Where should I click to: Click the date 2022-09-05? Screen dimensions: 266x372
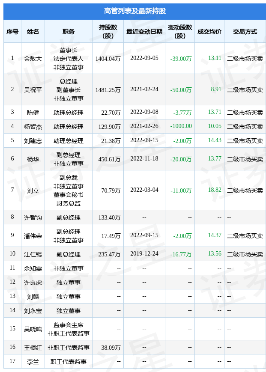coord(144,58)
